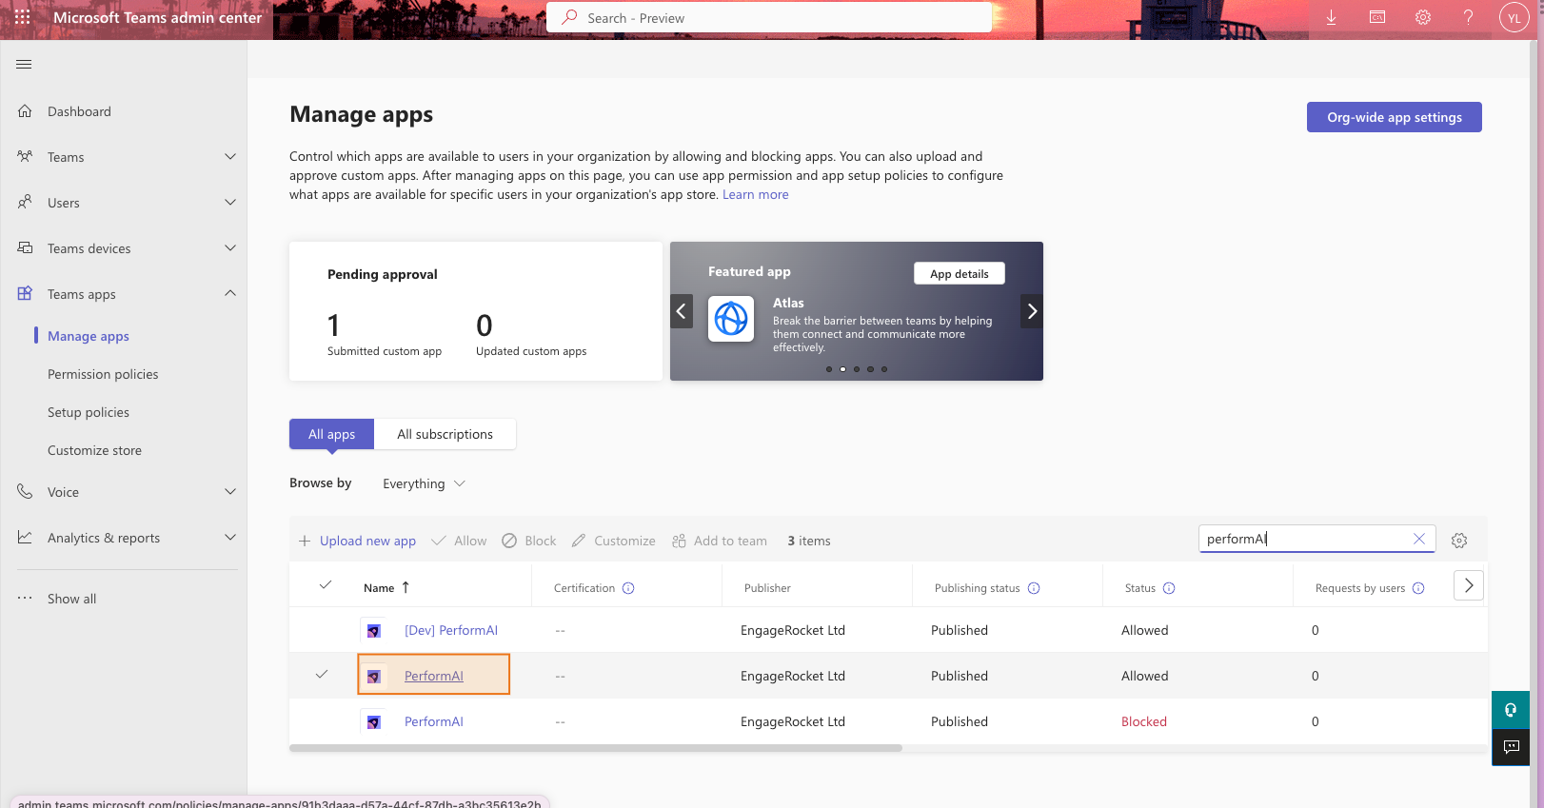Image resolution: width=1544 pixels, height=808 pixels.
Task: Toggle the select-all checkmark in table header
Action: click(x=326, y=584)
